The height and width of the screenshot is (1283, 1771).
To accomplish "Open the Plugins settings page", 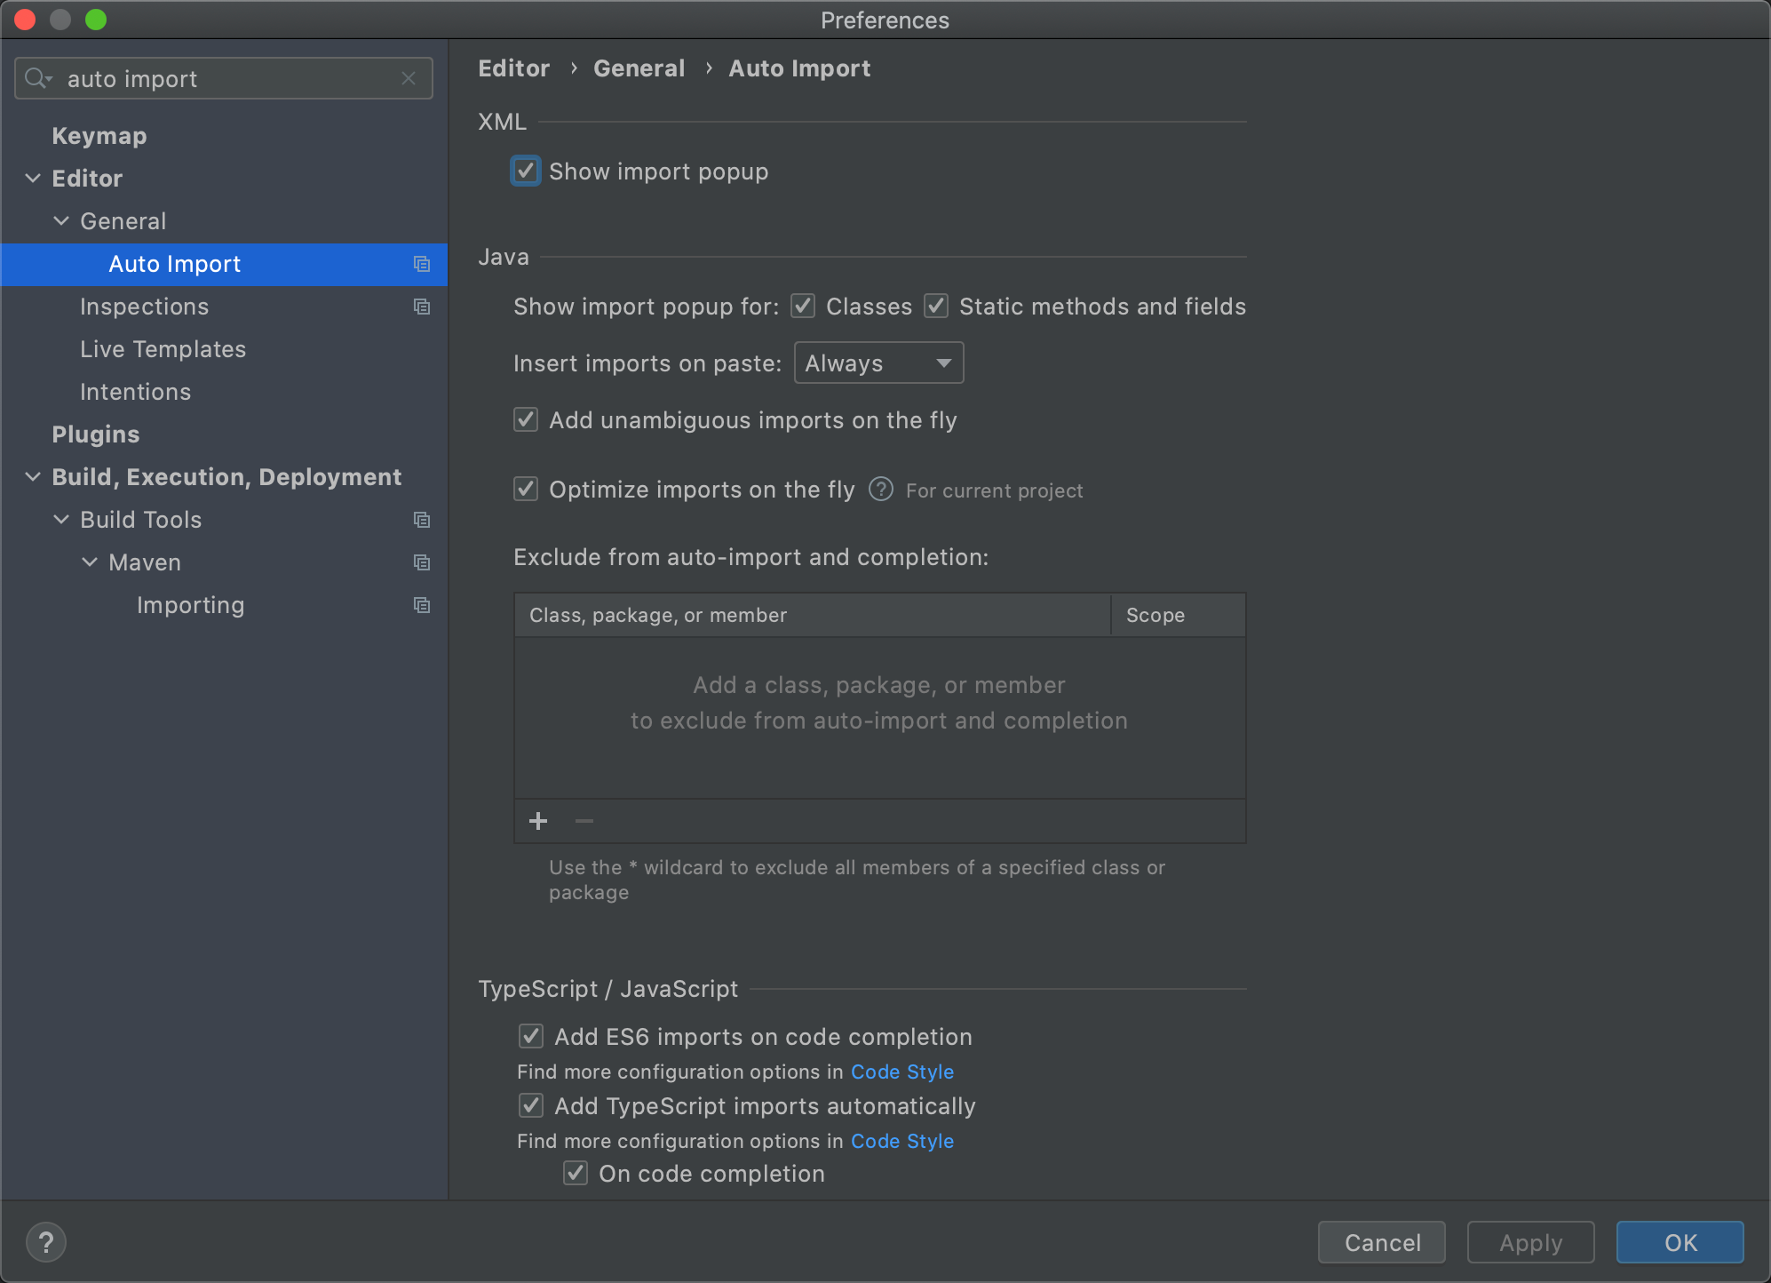I will point(96,434).
